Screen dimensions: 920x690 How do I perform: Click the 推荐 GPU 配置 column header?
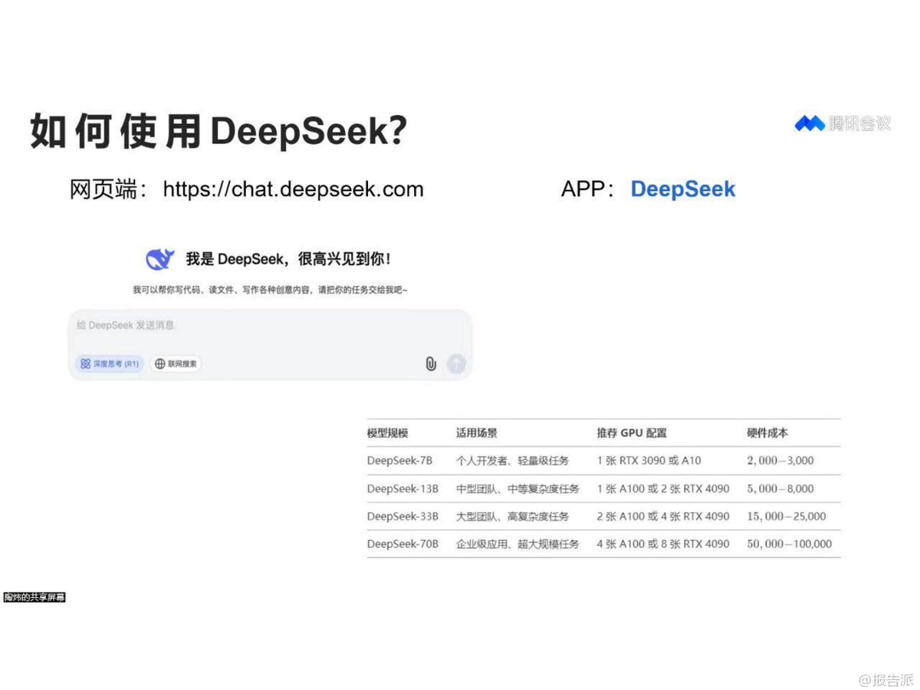pyautogui.click(x=632, y=433)
